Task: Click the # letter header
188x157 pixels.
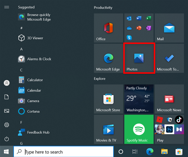Action: (21, 28)
